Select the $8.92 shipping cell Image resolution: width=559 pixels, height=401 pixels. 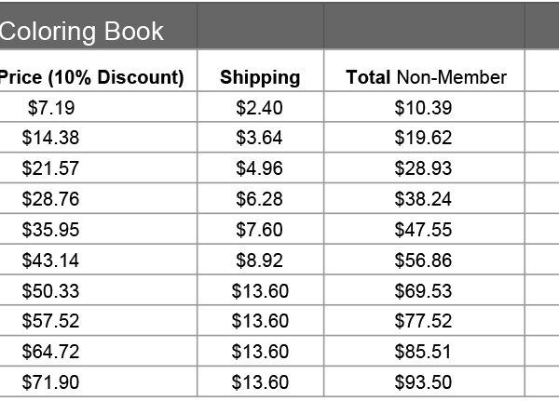click(x=260, y=261)
